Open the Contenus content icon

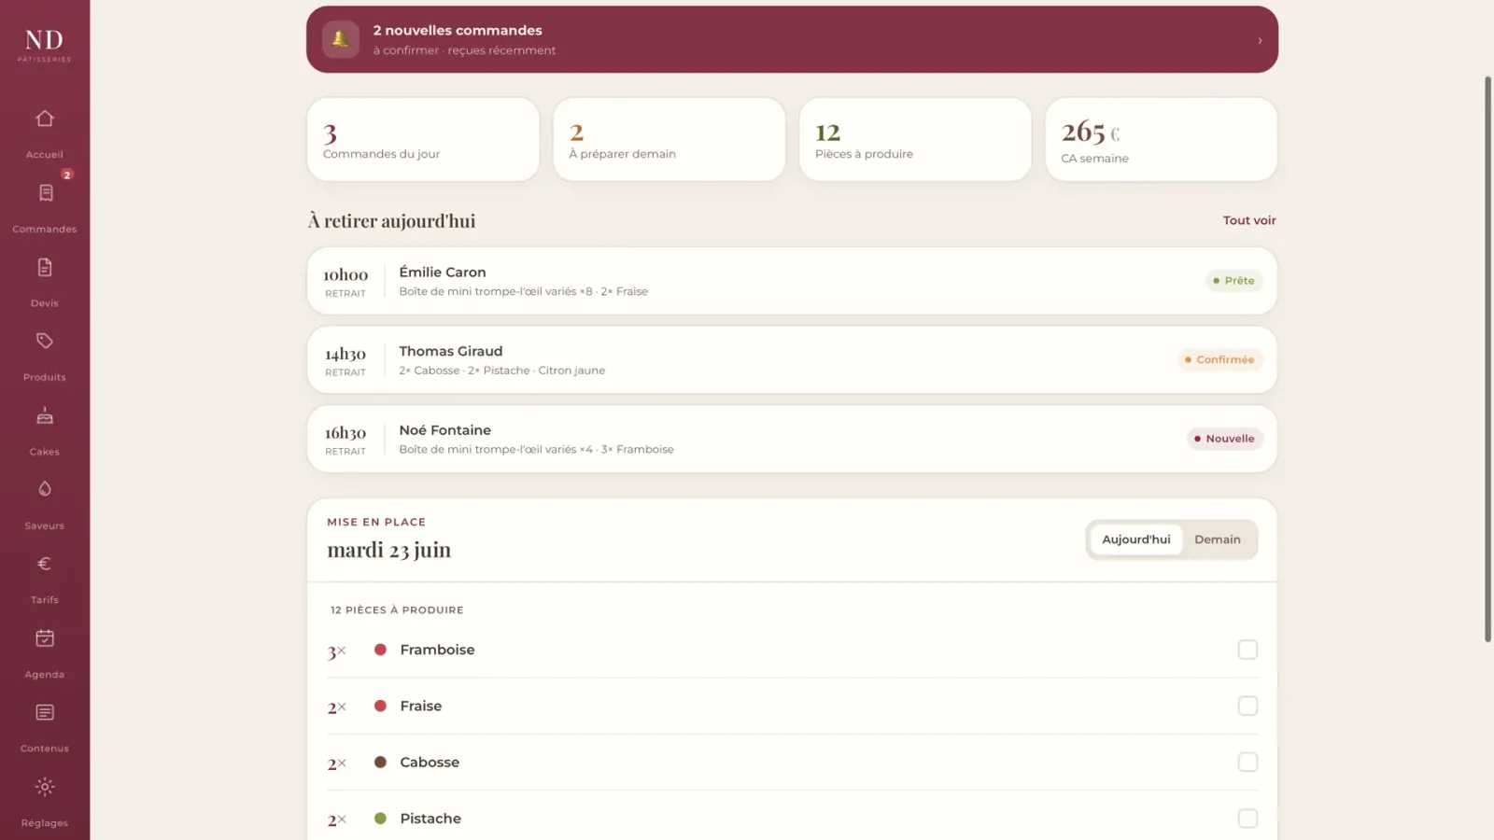(x=45, y=712)
